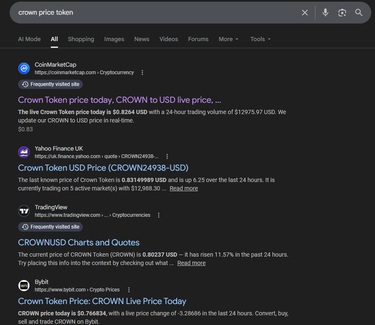Switch to the Forums tab
The height and width of the screenshot is (325, 375).
198,39
